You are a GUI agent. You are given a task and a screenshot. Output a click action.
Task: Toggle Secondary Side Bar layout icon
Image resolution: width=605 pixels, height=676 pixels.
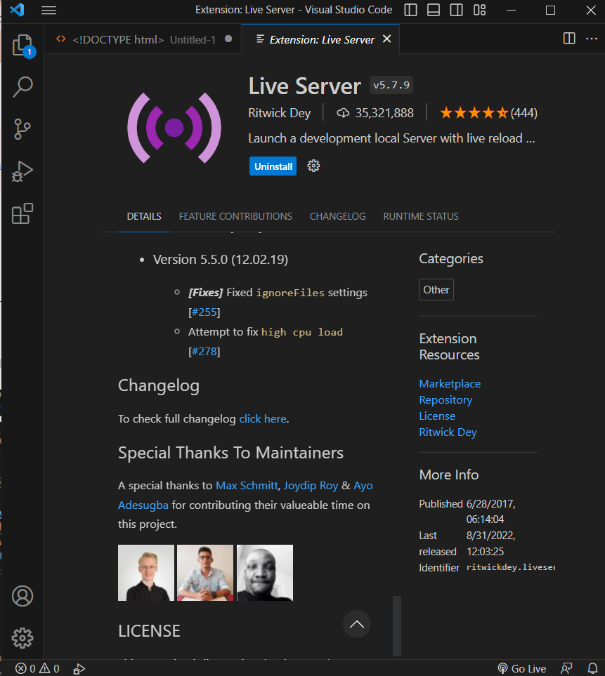coord(456,10)
